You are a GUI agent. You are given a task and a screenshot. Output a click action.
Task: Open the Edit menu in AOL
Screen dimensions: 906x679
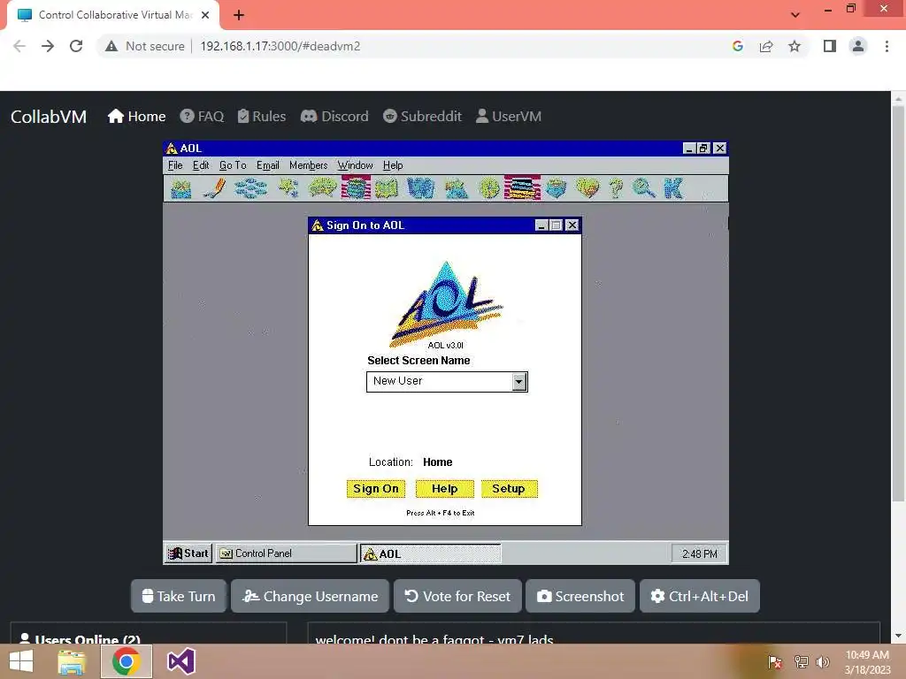(201, 165)
